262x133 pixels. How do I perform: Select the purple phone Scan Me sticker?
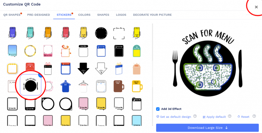tap(12, 33)
